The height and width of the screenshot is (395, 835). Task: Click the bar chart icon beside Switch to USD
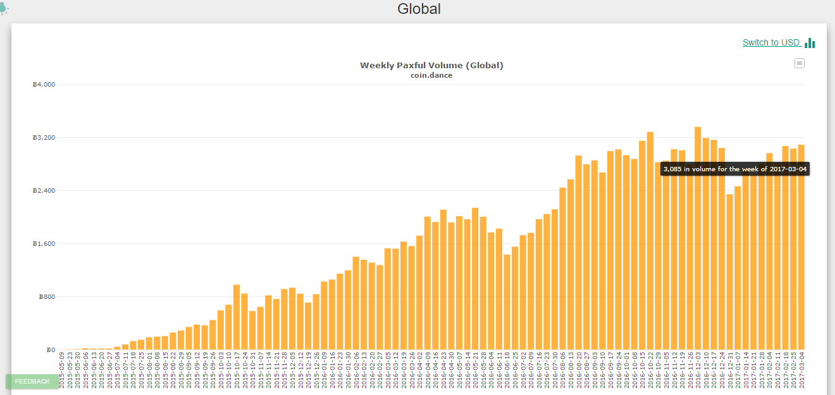(810, 43)
